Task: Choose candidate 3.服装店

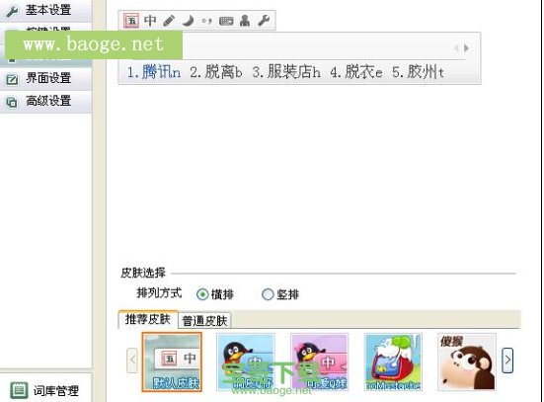Action: 286,72
